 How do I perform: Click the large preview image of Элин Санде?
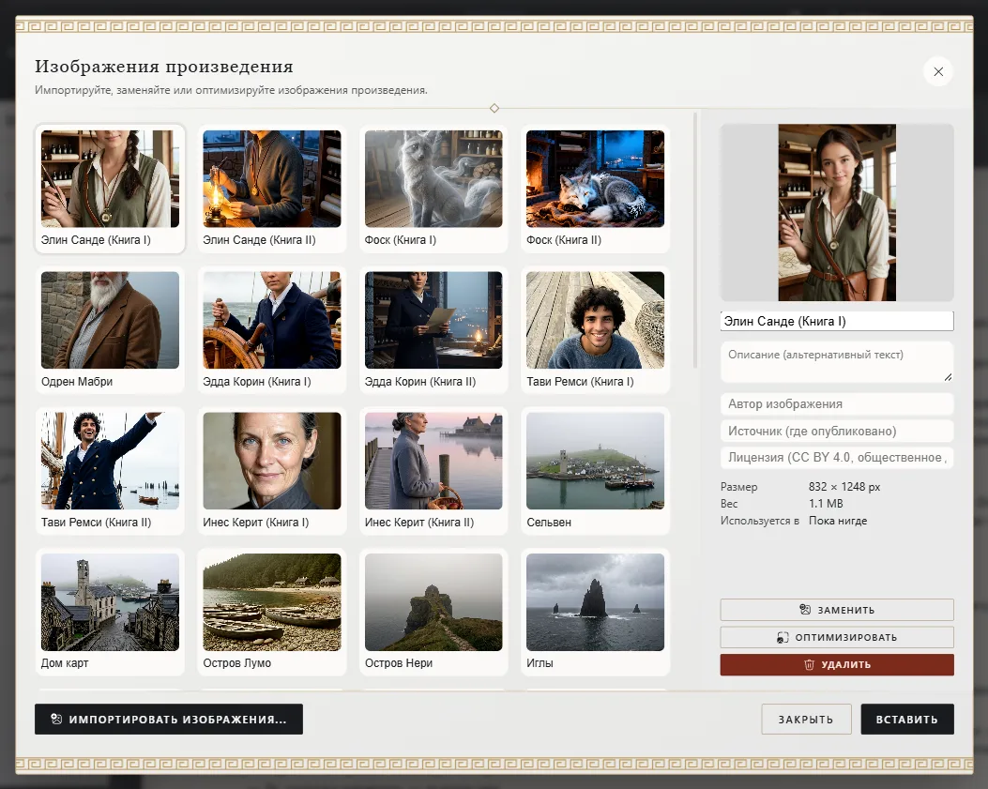[837, 212]
